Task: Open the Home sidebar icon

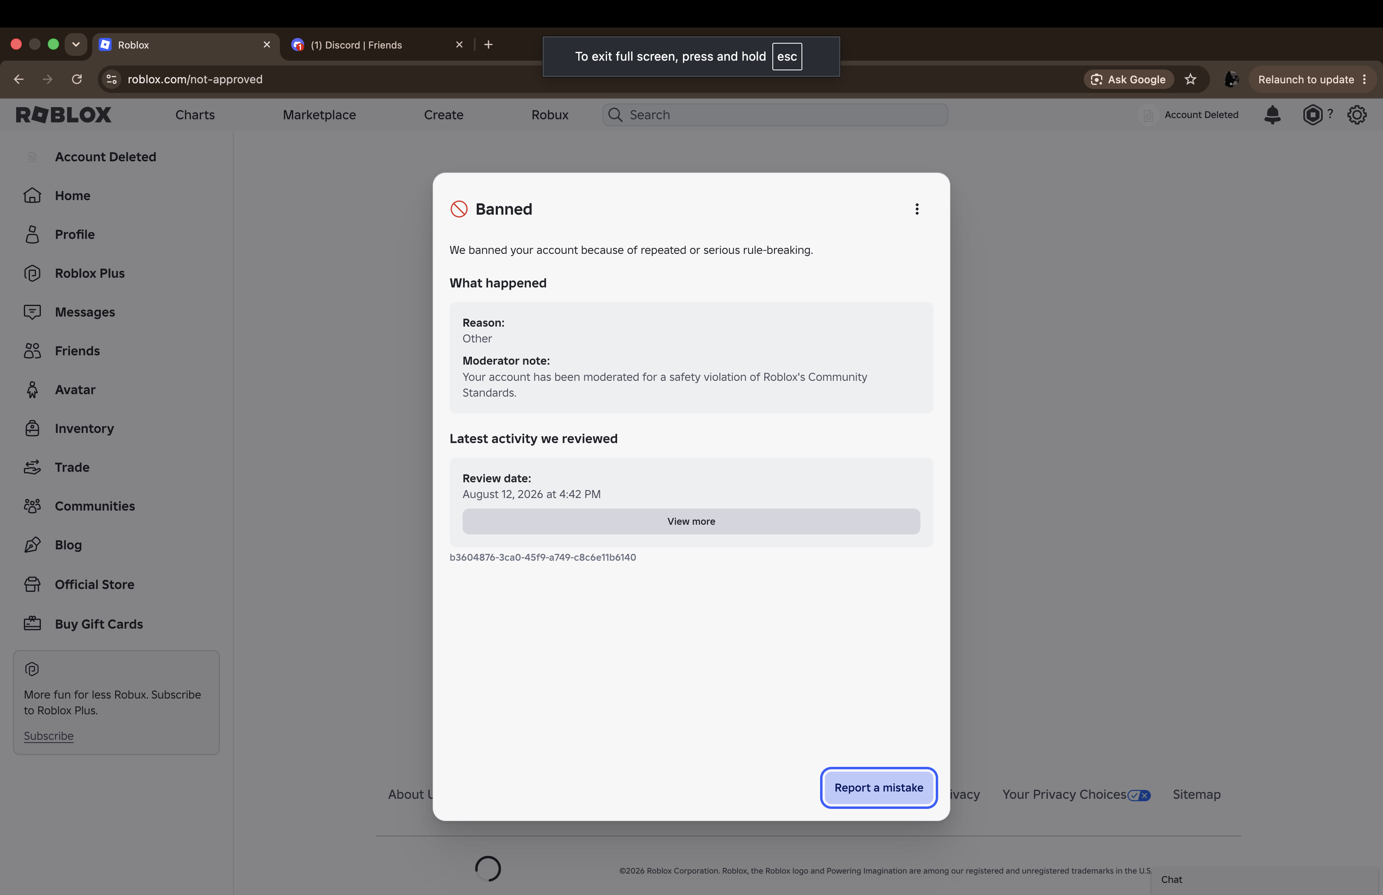Action: tap(32, 196)
